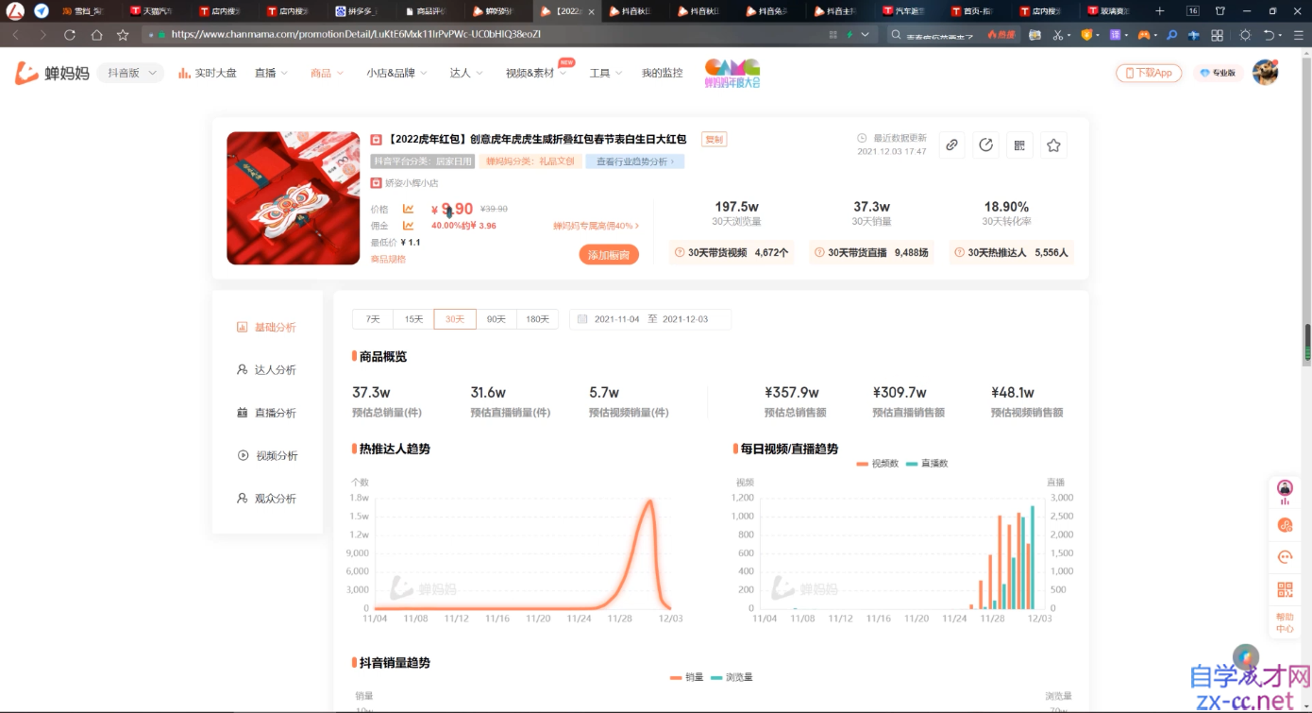
Task: Click the 复制 button next to title
Action: 714,139
